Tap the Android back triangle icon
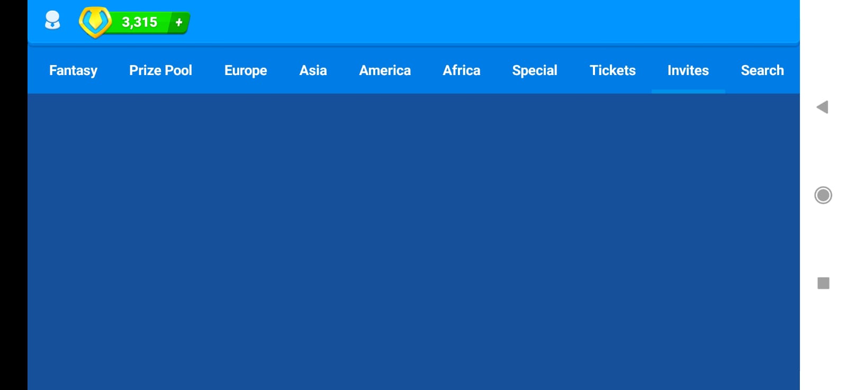Viewport: 847px width, 390px height. (822, 107)
